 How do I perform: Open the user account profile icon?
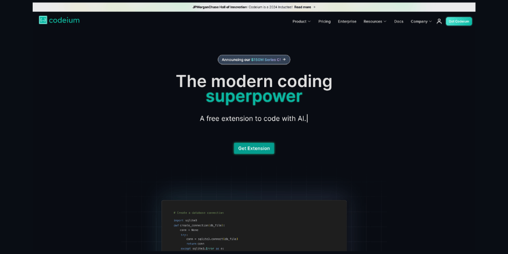pos(439,21)
